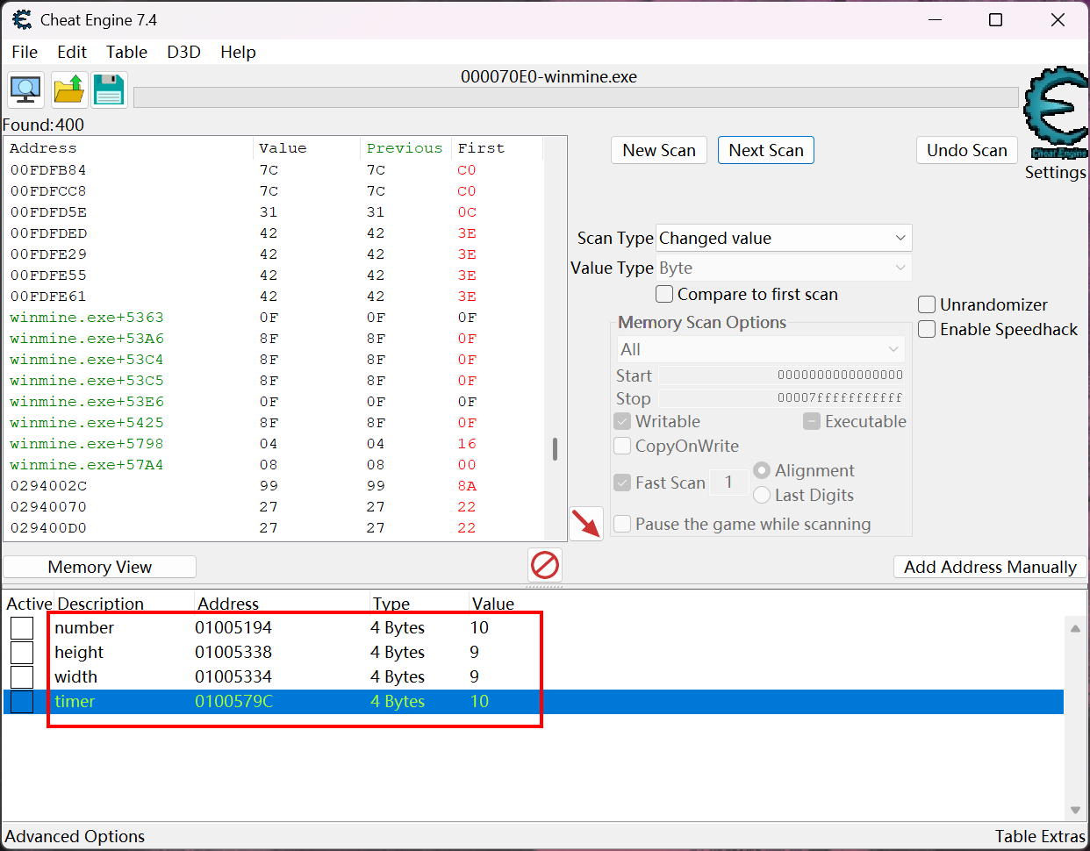Open the Scan Type dropdown
Screen dimensions: 1090x851
pyautogui.click(x=784, y=238)
